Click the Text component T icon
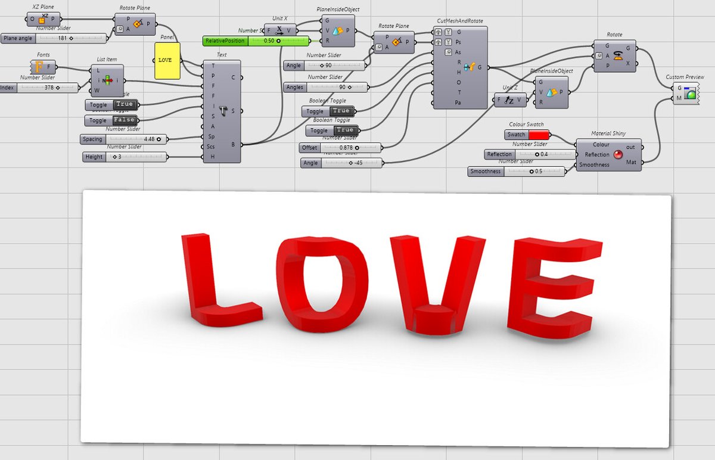This screenshot has height=460, width=715. coord(223,110)
